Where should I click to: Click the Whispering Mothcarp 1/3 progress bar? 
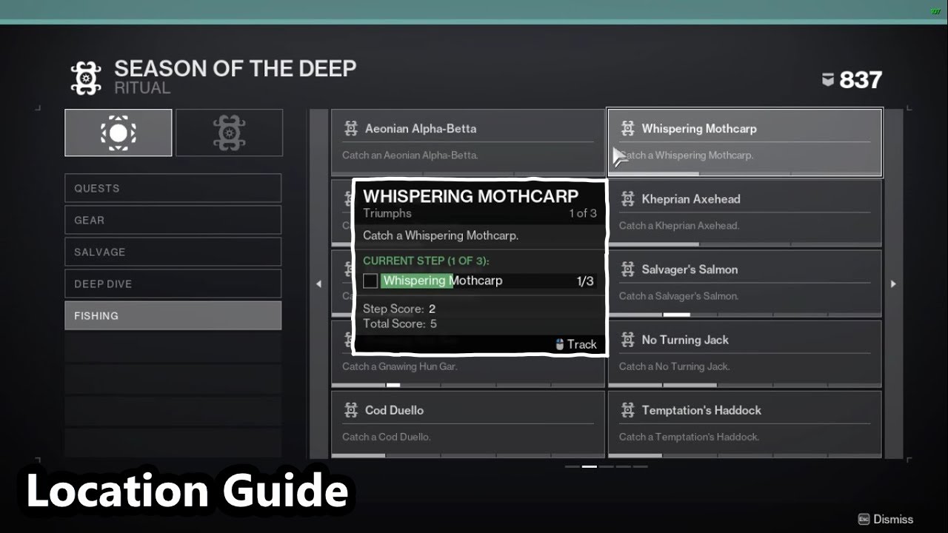[x=487, y=281]
